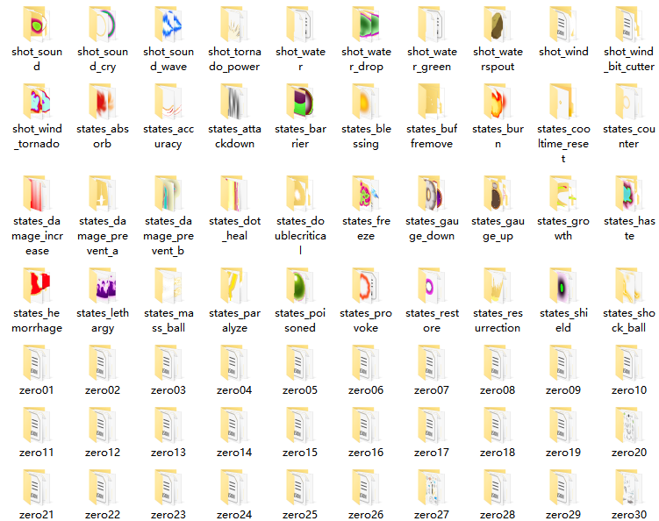This screenshot has height=521, width=659.
Task: Select the states_lethargy folder icon
Action: [x=103, y=285]
